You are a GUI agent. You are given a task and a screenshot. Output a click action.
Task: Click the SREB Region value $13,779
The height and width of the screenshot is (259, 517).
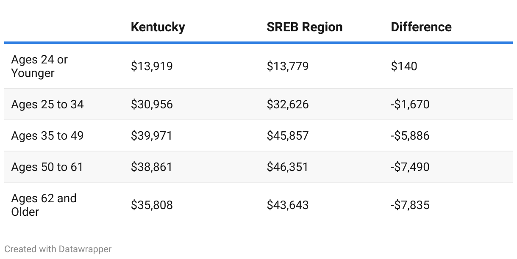(x=287, y=66)
